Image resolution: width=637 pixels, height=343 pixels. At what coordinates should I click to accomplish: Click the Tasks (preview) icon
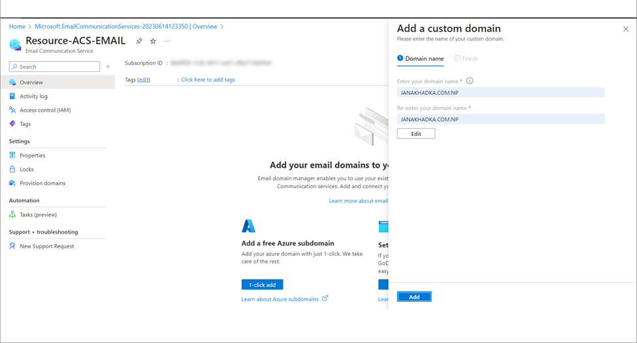click(x=12, y=214)
